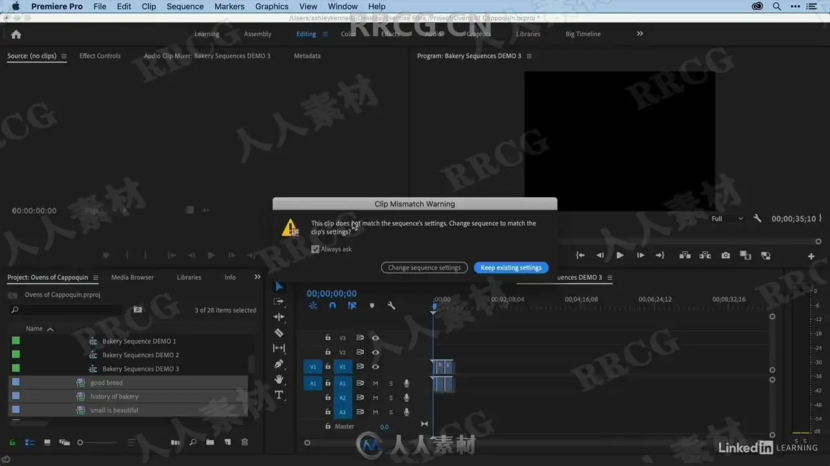Click the label color swatch for good bread
This screenshot has height=466, width=830.
pos(16,382)
